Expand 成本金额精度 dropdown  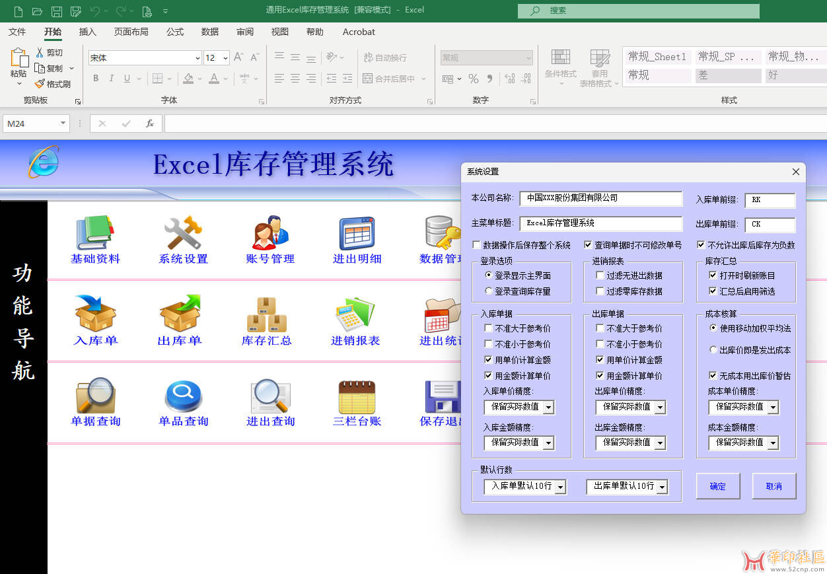773,443
